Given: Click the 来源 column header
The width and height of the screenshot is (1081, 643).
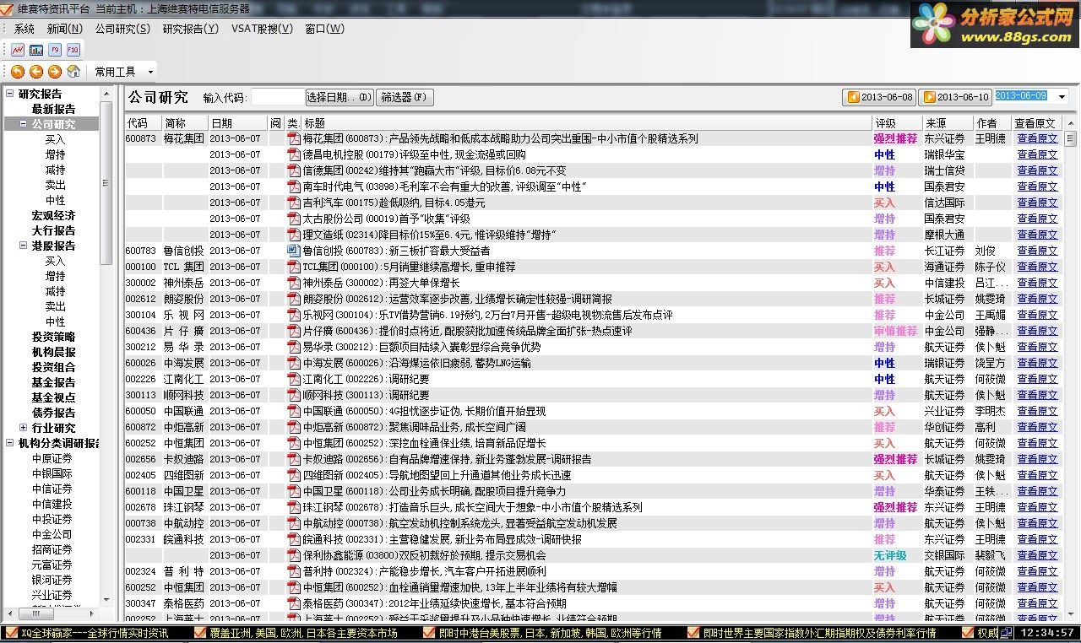Looking at the screenshot, I should [x=948, y=123].
